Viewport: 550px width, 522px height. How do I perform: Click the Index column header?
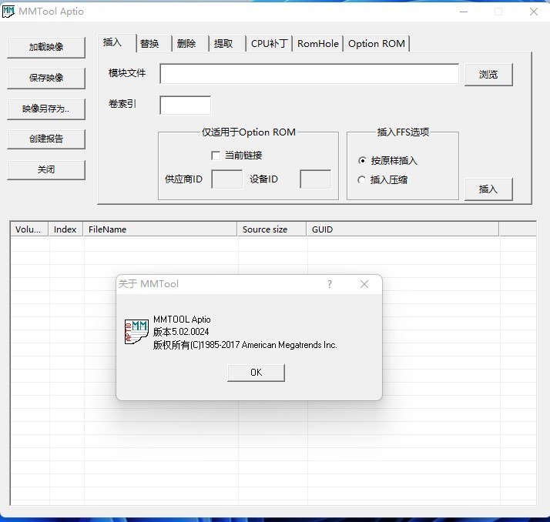tap(66, 229)
